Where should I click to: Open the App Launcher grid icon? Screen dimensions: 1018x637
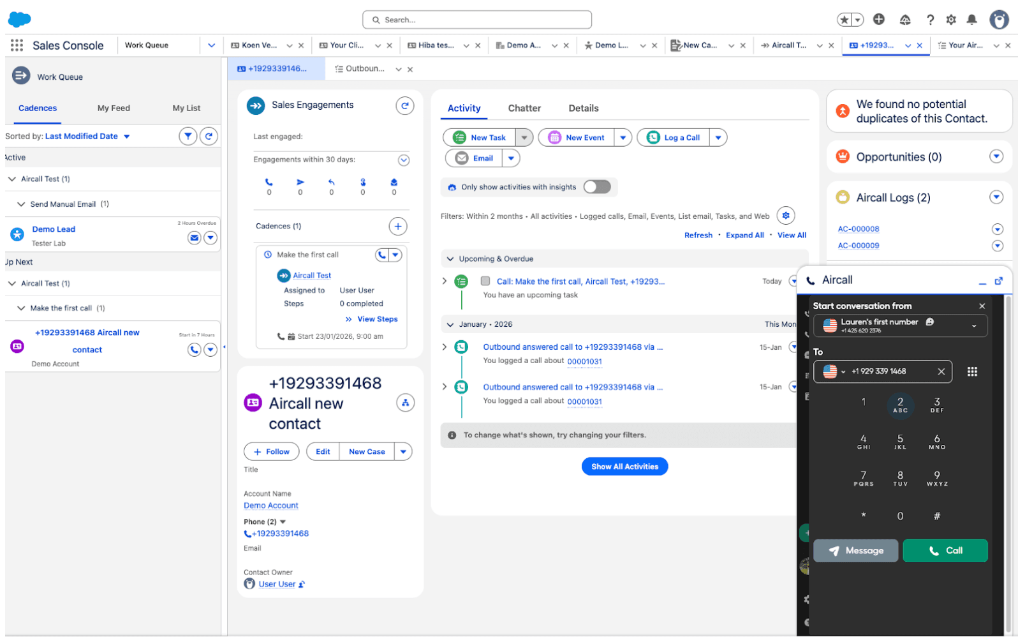(x=17, y=45)
